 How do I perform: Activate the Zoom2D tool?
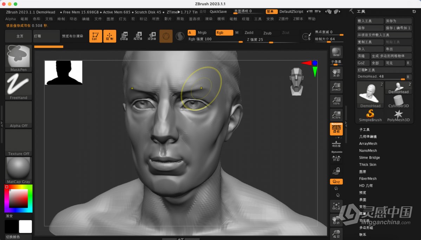(336, 87)
